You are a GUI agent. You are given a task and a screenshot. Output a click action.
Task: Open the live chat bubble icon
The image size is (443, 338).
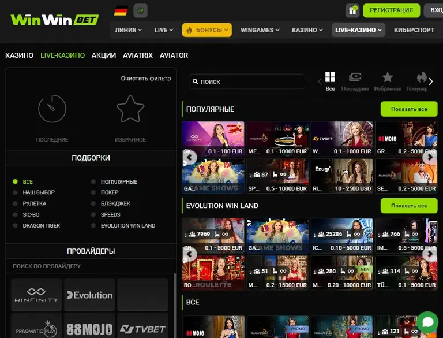(x=427, y=322)
